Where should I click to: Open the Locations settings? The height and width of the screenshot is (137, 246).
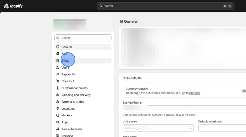click(x=83, y=108)
